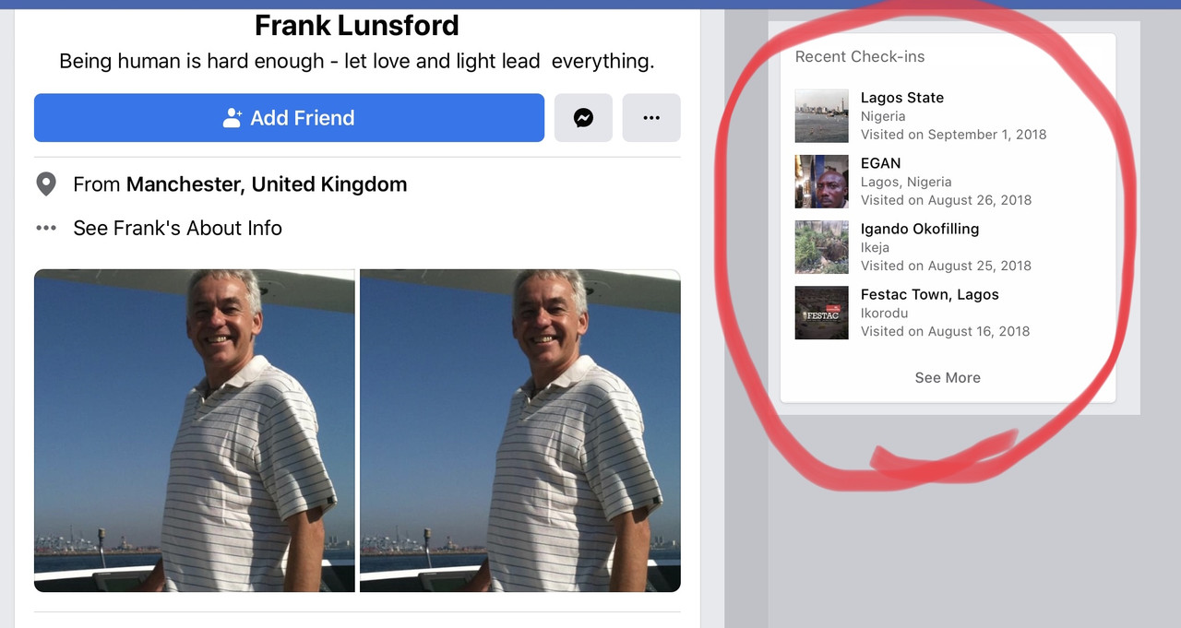Click the location pin icon beside Manchester
1181x628 pixels.
[46, 184]
